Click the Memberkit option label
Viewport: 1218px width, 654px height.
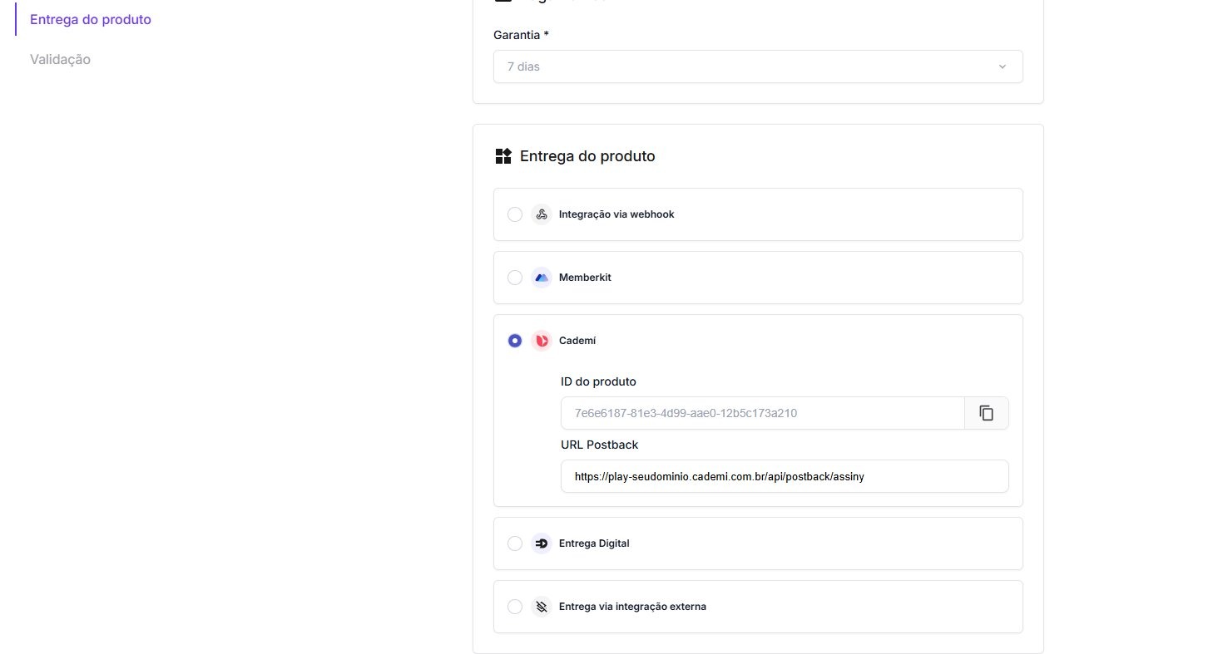(585, 278)
